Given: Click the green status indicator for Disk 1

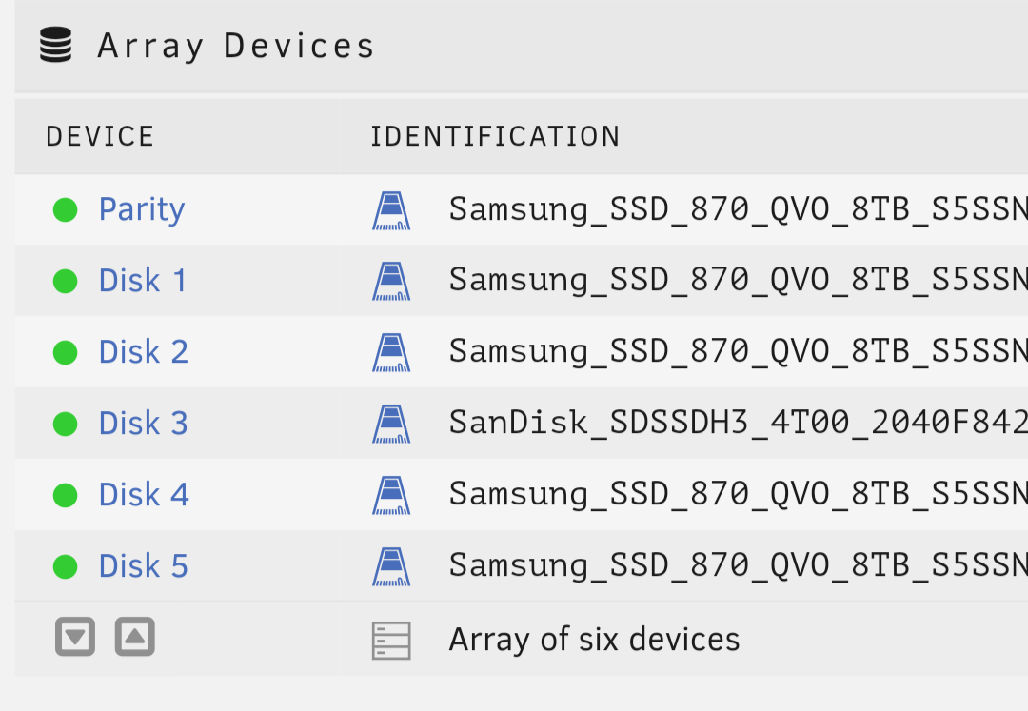Looking at the screenshot, I should (x=65, y=281).
